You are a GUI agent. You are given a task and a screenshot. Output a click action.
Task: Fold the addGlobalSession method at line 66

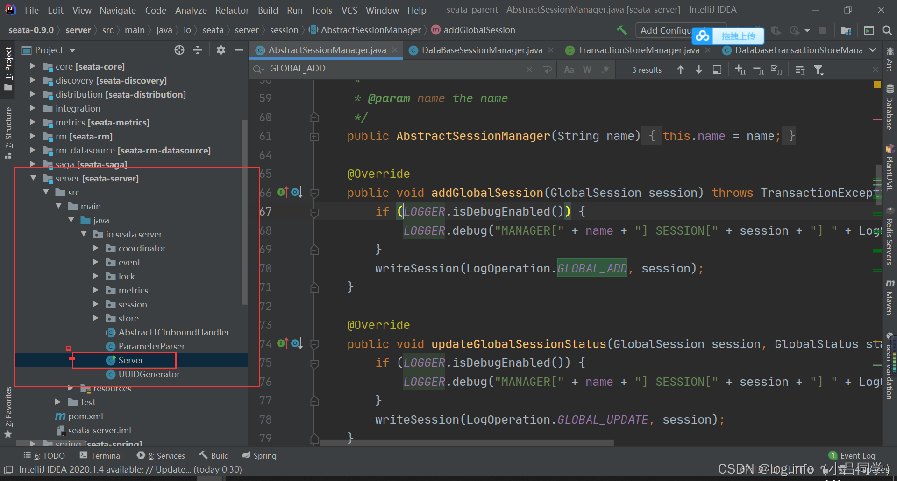pyautogui.click(x=314, y=192)
